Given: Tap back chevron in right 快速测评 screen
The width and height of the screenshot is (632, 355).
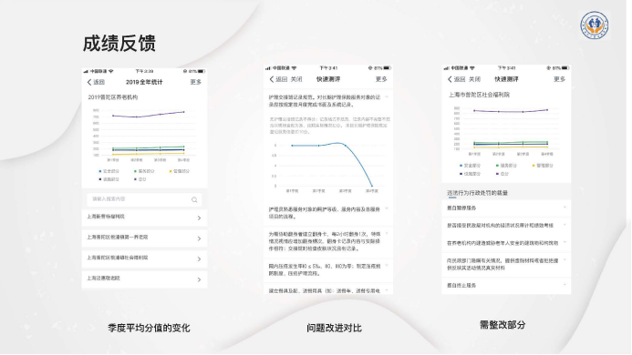Looking at the screenshot, I should tap(450, 79).
